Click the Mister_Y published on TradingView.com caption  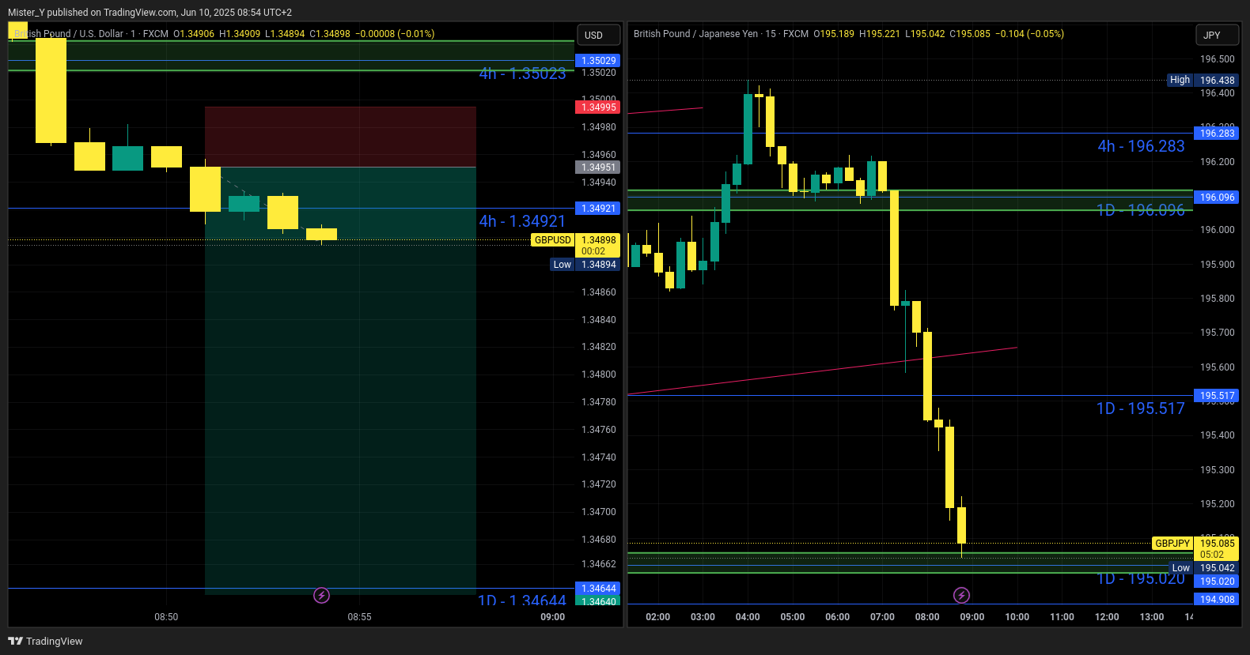coord(150,13)
